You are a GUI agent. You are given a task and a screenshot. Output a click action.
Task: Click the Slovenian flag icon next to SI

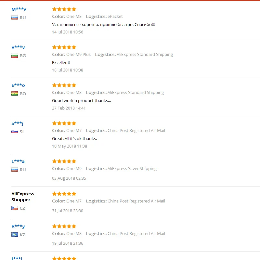click(x=15, y=132)
